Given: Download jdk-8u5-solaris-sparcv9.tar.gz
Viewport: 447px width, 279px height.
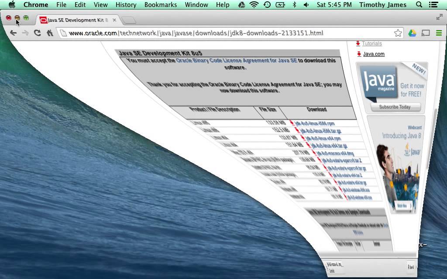Looking at the screenshot, I should coord(347,168).
